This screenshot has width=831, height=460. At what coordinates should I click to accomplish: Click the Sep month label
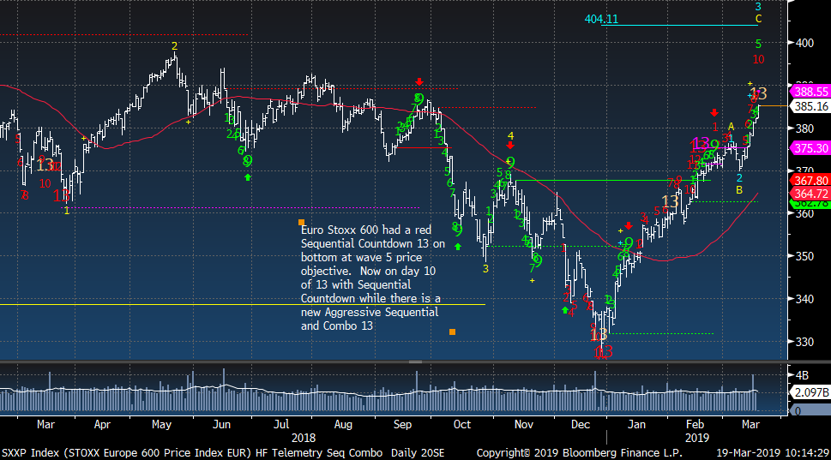coord(403,425)
